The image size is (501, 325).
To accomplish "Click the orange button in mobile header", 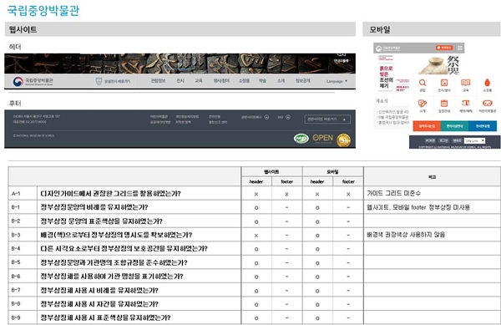I will [x=444, y=48].
